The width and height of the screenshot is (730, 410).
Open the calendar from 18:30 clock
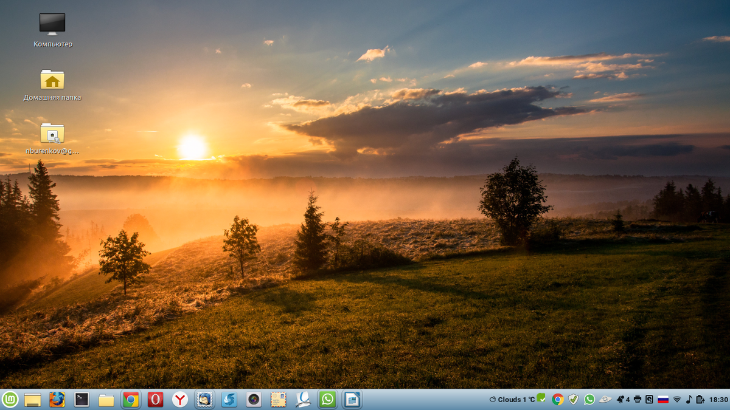[x=718, y=400]
